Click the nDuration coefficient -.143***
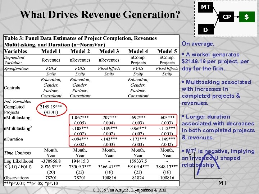Image resolution: width=259 pixels, height=194 pixels. coord(109,139)
